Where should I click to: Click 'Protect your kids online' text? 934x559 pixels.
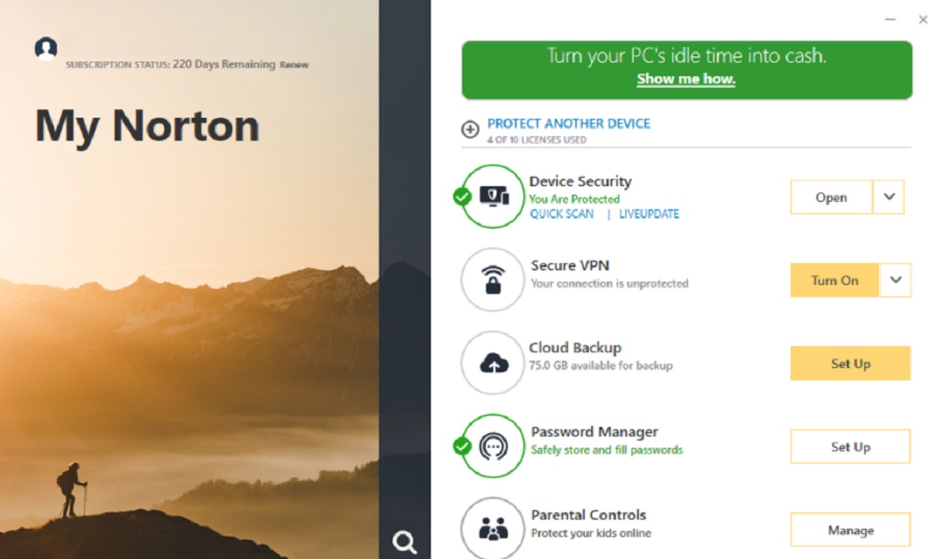591,533
